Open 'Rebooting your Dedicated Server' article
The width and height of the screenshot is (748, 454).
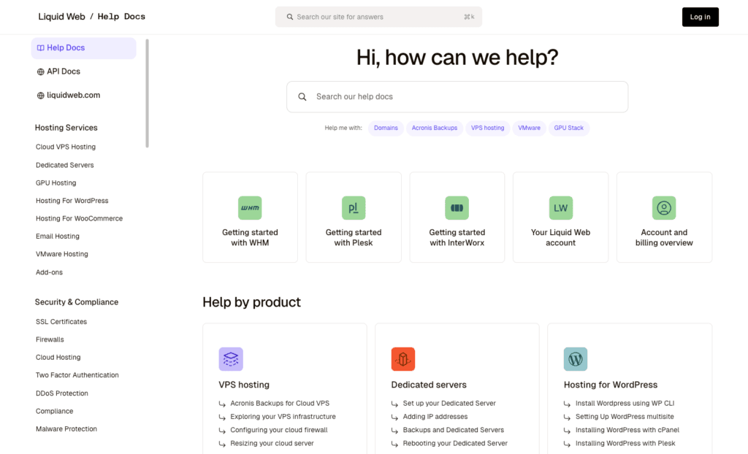455,444
